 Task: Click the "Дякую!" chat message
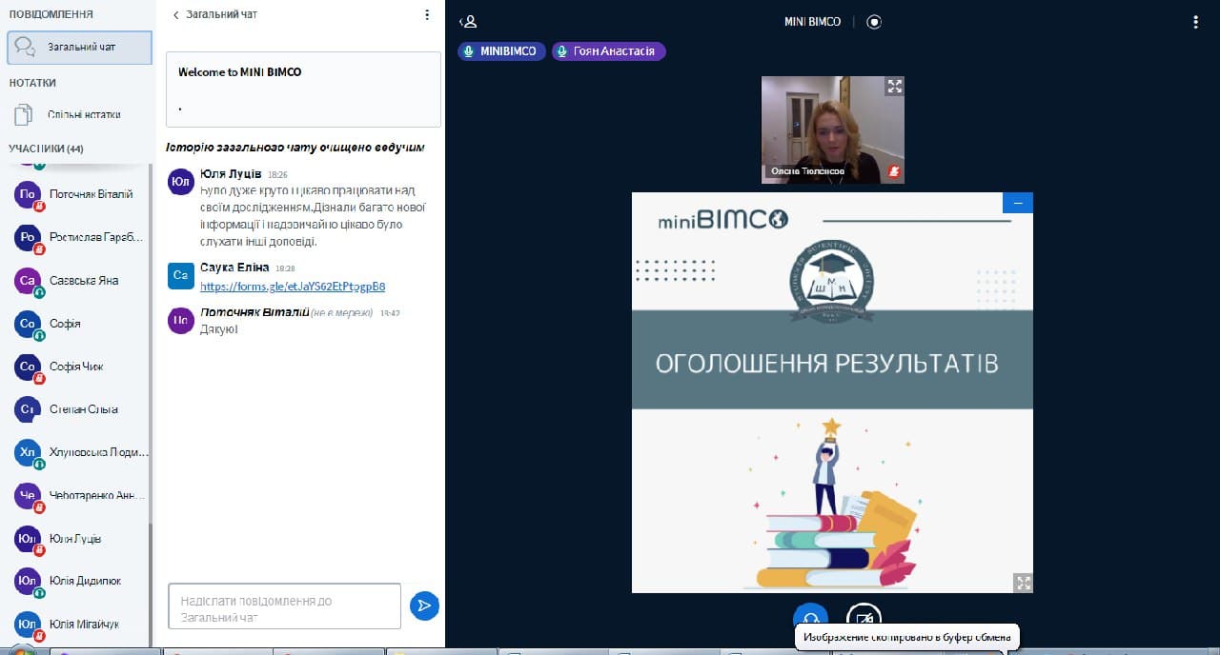tap(219, 329)
